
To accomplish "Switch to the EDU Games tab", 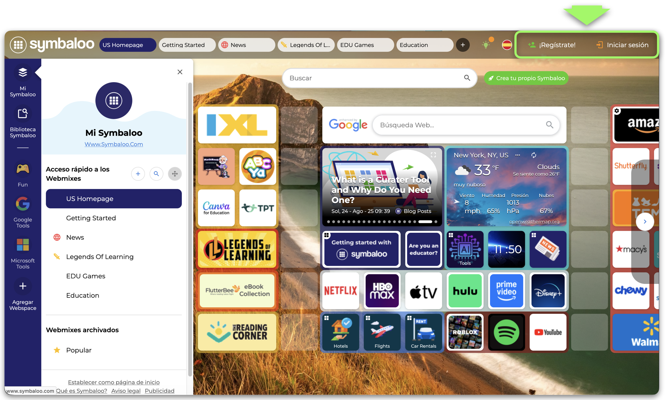I will point(366,45).
